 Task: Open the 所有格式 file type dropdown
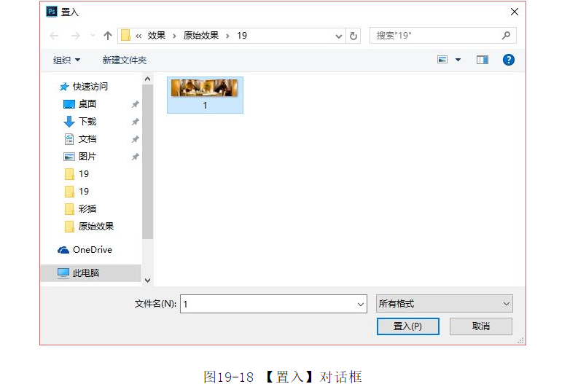[444, 304]
